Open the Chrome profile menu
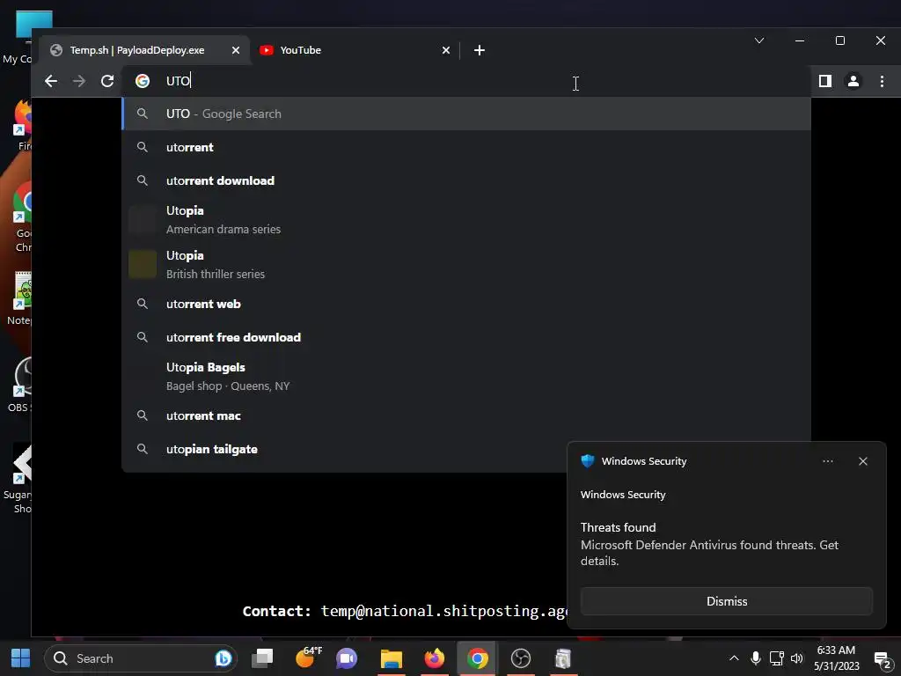This screenshot has height=676, width=901. point(853,81)
